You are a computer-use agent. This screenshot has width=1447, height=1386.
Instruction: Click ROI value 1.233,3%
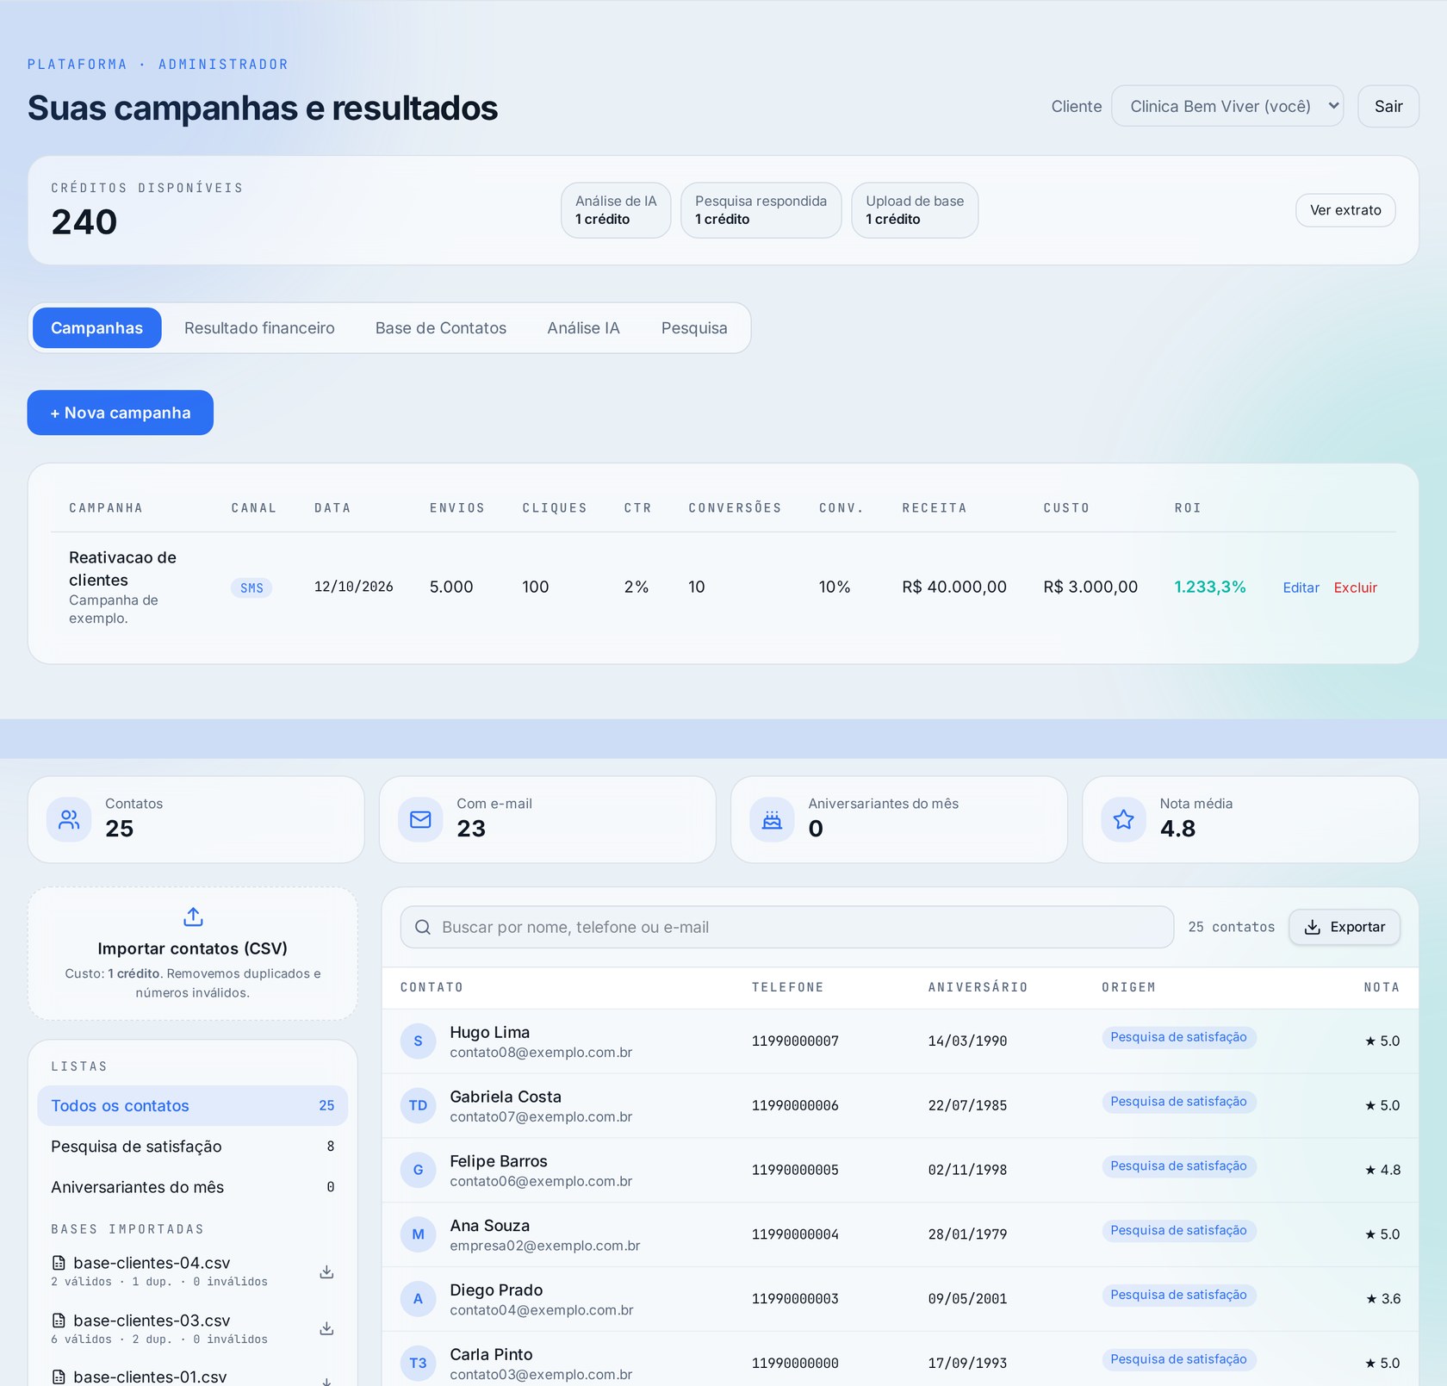pyautogui.click(x=1209, y=587)
